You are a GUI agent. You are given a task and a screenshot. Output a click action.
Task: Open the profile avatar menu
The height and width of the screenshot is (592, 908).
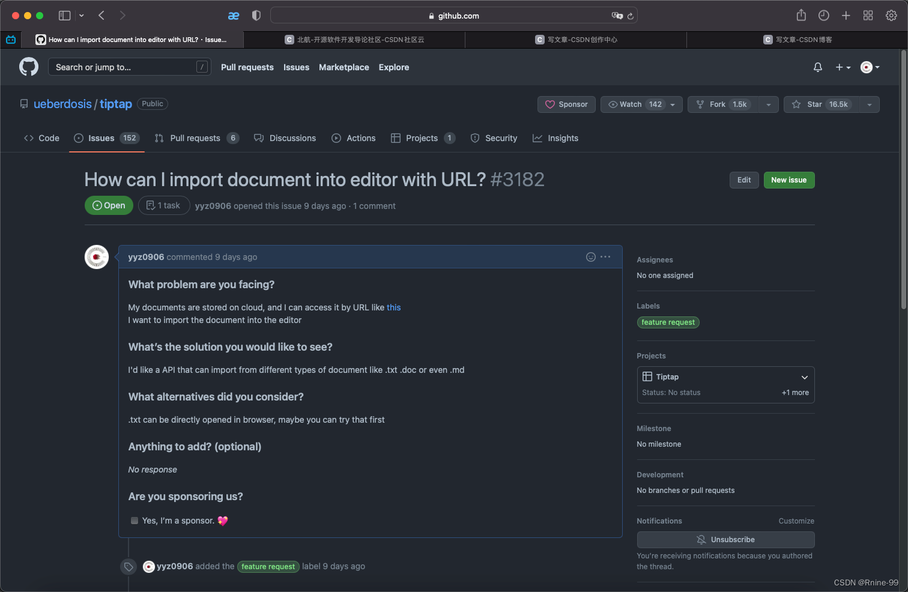click(870, 67)
